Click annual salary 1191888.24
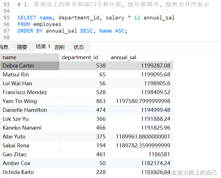The width and height of the screenshot is (221, 178). click(x=141, y=119)
